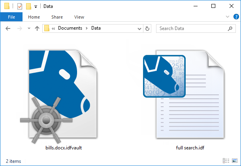Image resolution: width=241 pixels, height=166 pixels.
Task: Switch to the View ribbon tab
Action: coord(79,17)
